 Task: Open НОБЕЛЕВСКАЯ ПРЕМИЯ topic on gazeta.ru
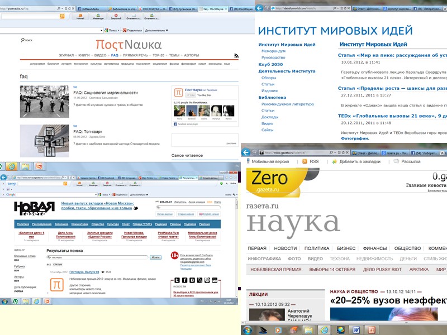275,270
